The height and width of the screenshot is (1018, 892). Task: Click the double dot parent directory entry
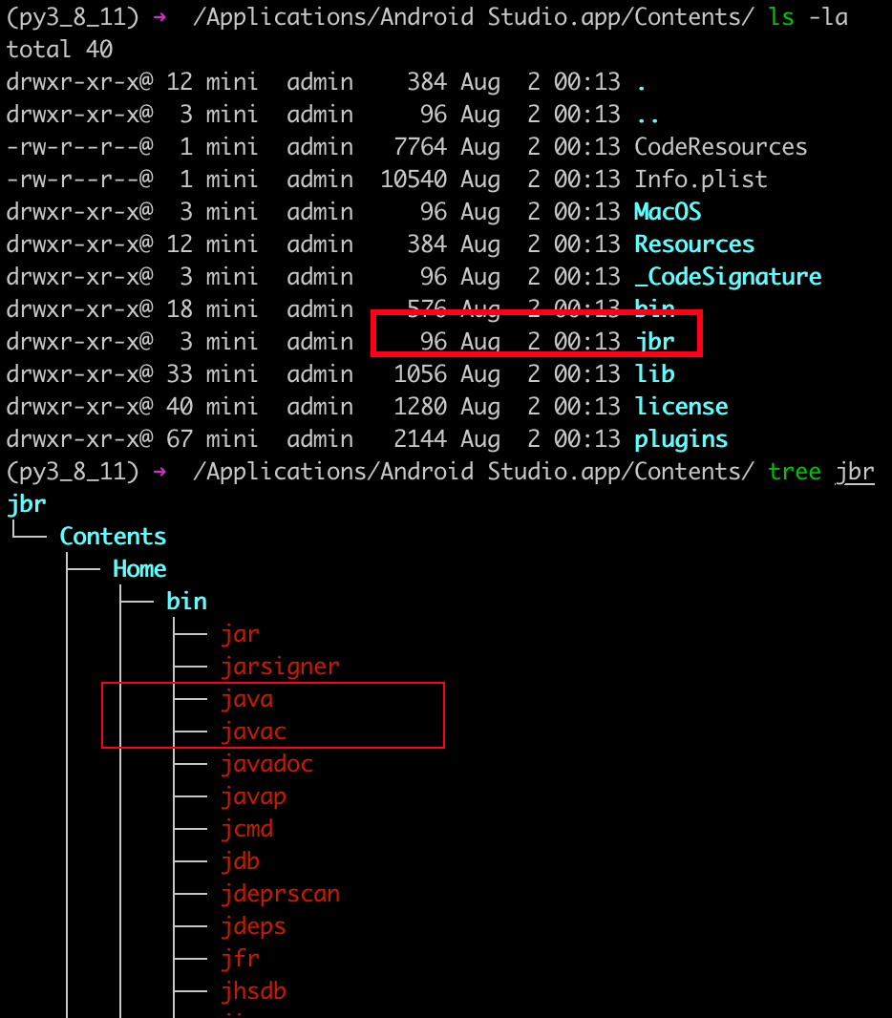(x=648, y=120)
